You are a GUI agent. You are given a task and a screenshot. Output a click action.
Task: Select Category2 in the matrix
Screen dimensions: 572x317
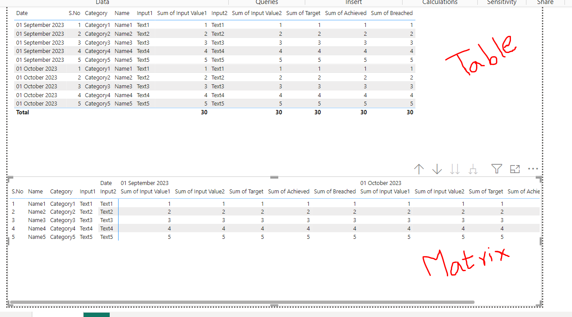(x=63, y=212)
